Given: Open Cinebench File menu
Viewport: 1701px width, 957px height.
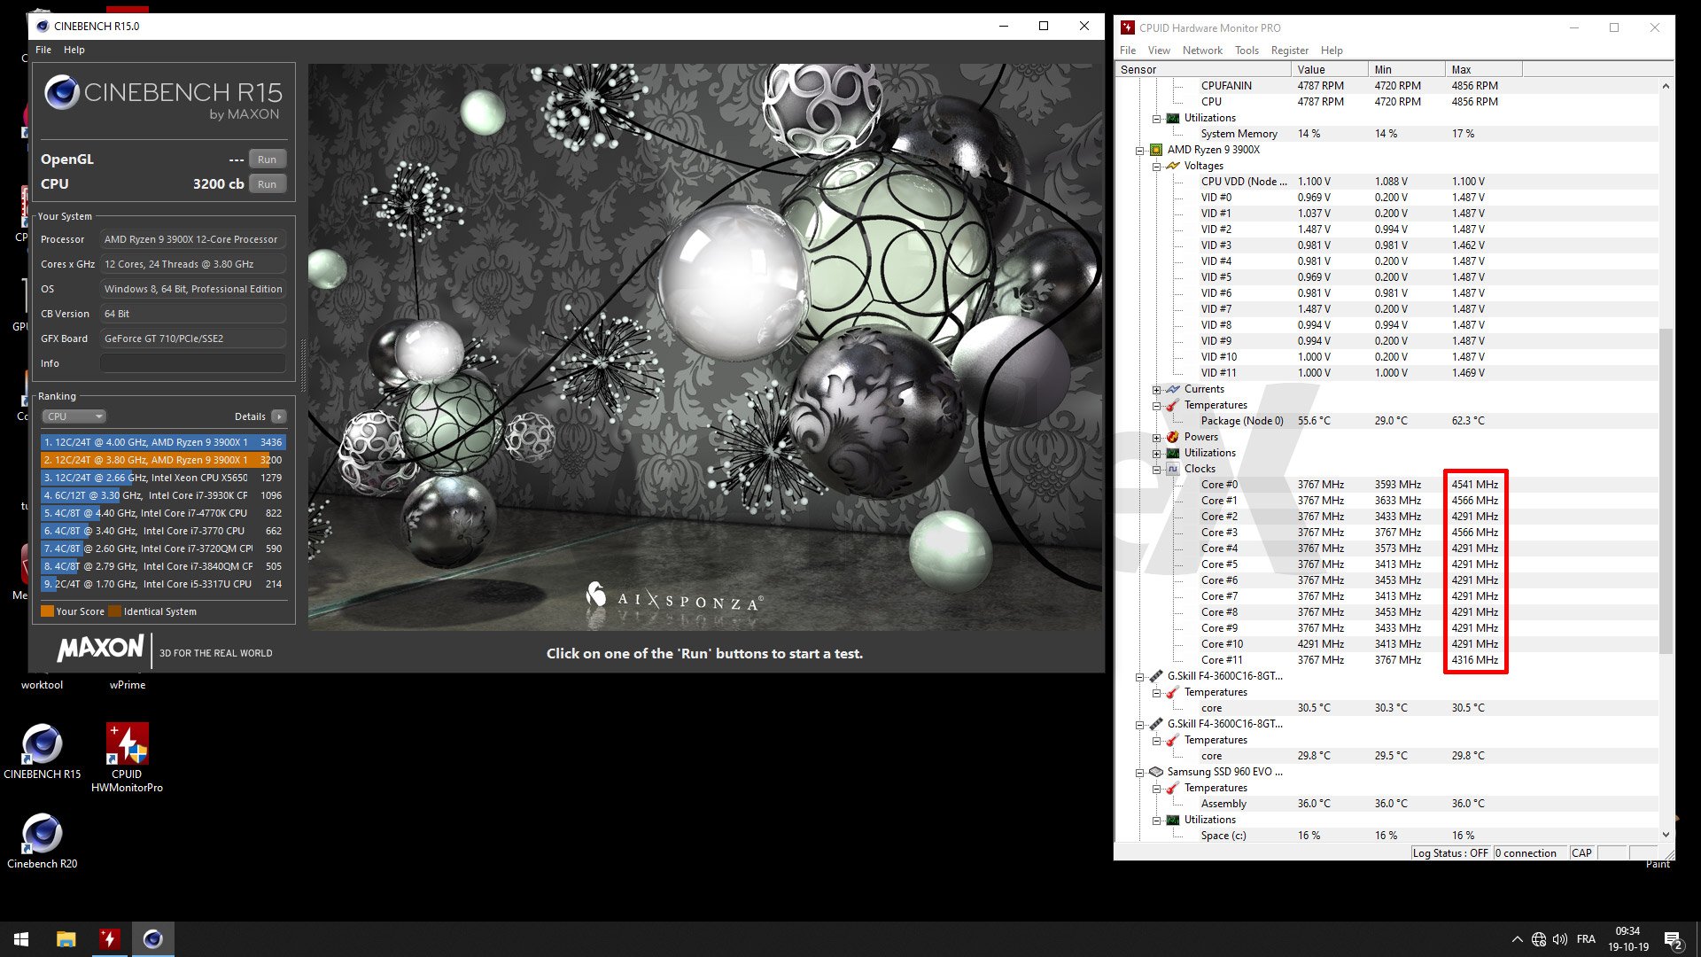Looking at the screenshot, I should [x=43, y=50].
